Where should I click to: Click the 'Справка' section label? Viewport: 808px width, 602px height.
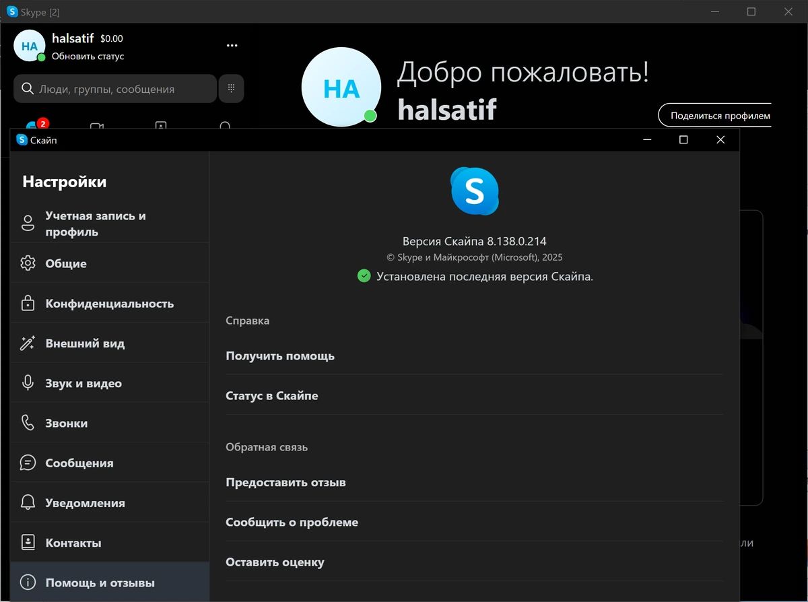[248, 321]
